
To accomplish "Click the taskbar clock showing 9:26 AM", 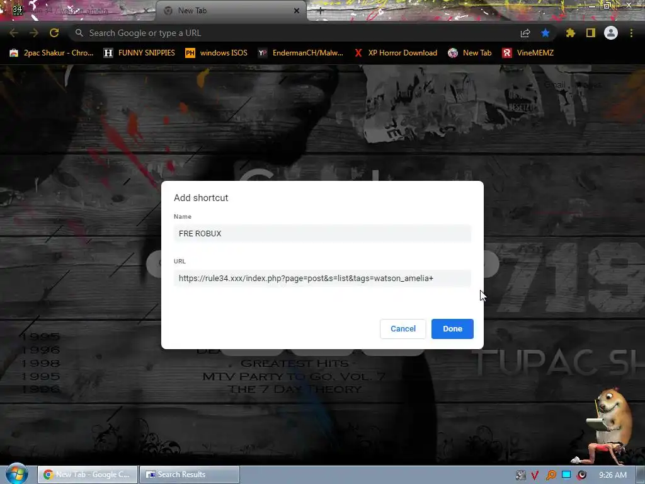I will click(x=613, y=475).
